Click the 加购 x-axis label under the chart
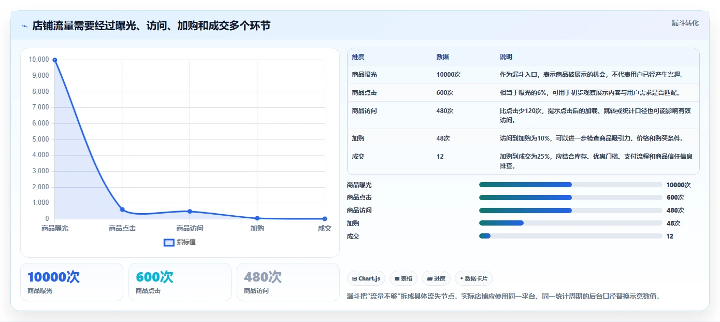720x322 pixels. point(257,229)
